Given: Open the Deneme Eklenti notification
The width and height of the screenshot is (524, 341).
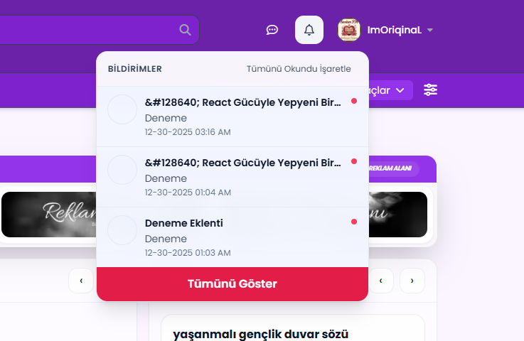Looking at the screenshot, I should click(x=228, y=237).
